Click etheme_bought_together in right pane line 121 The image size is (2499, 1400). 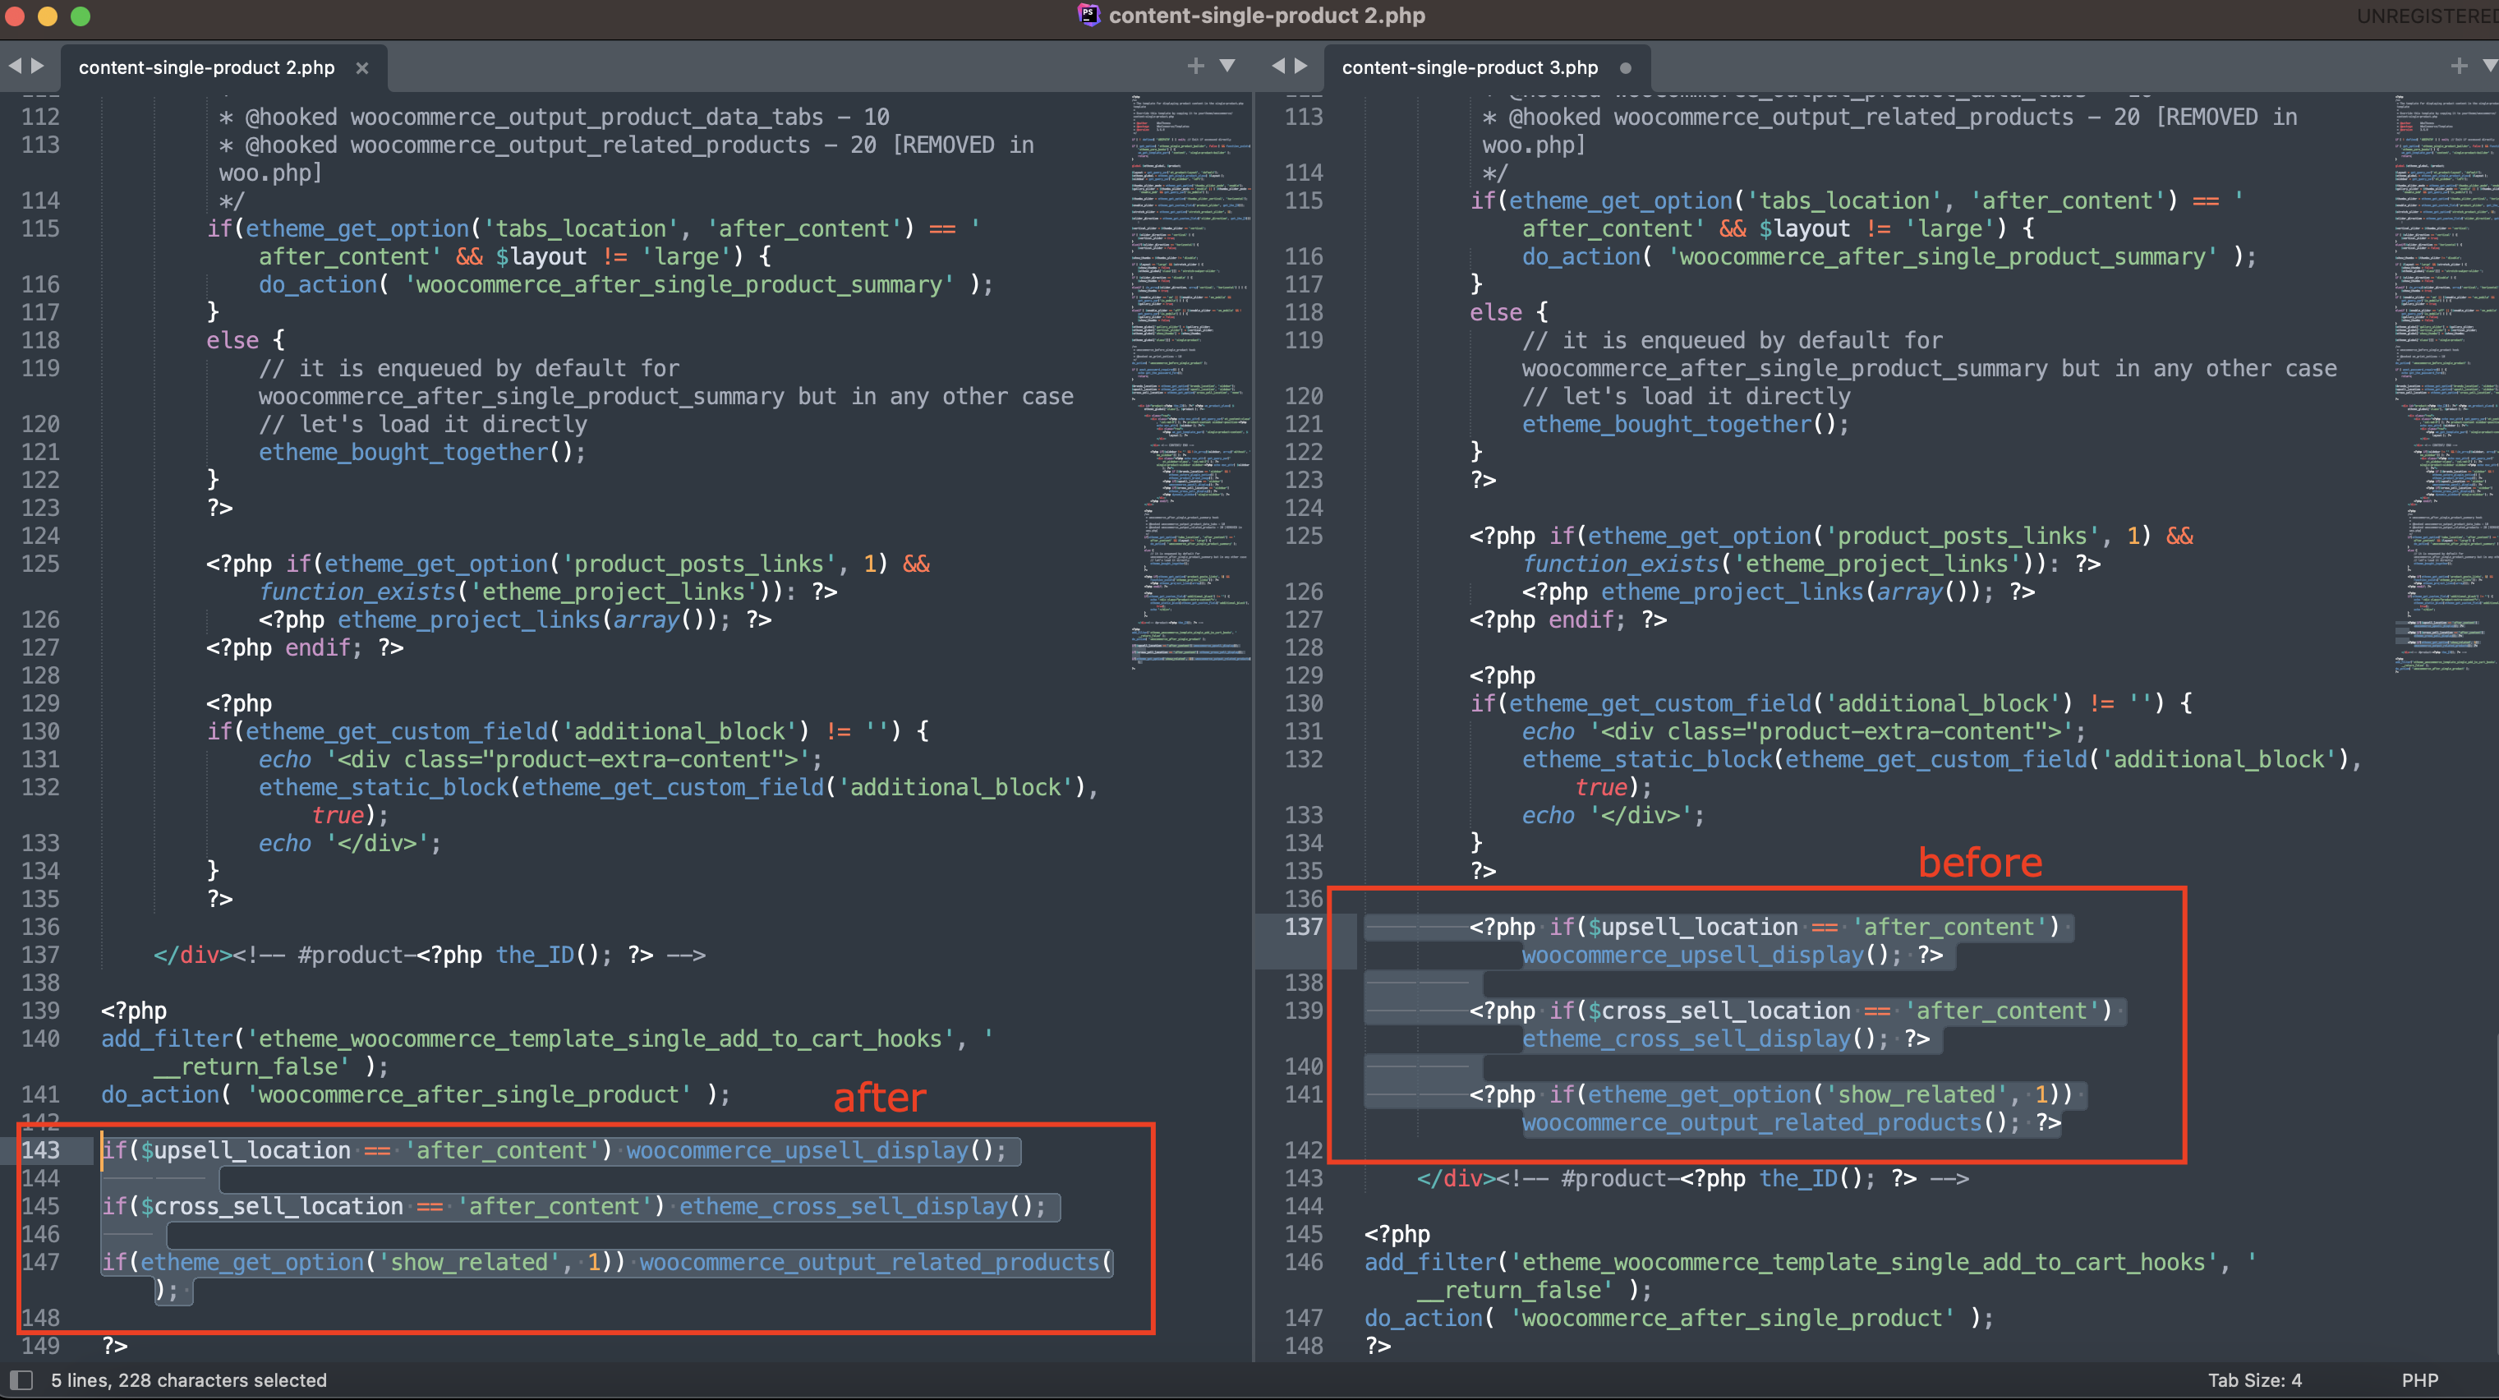pos(1667,424)
